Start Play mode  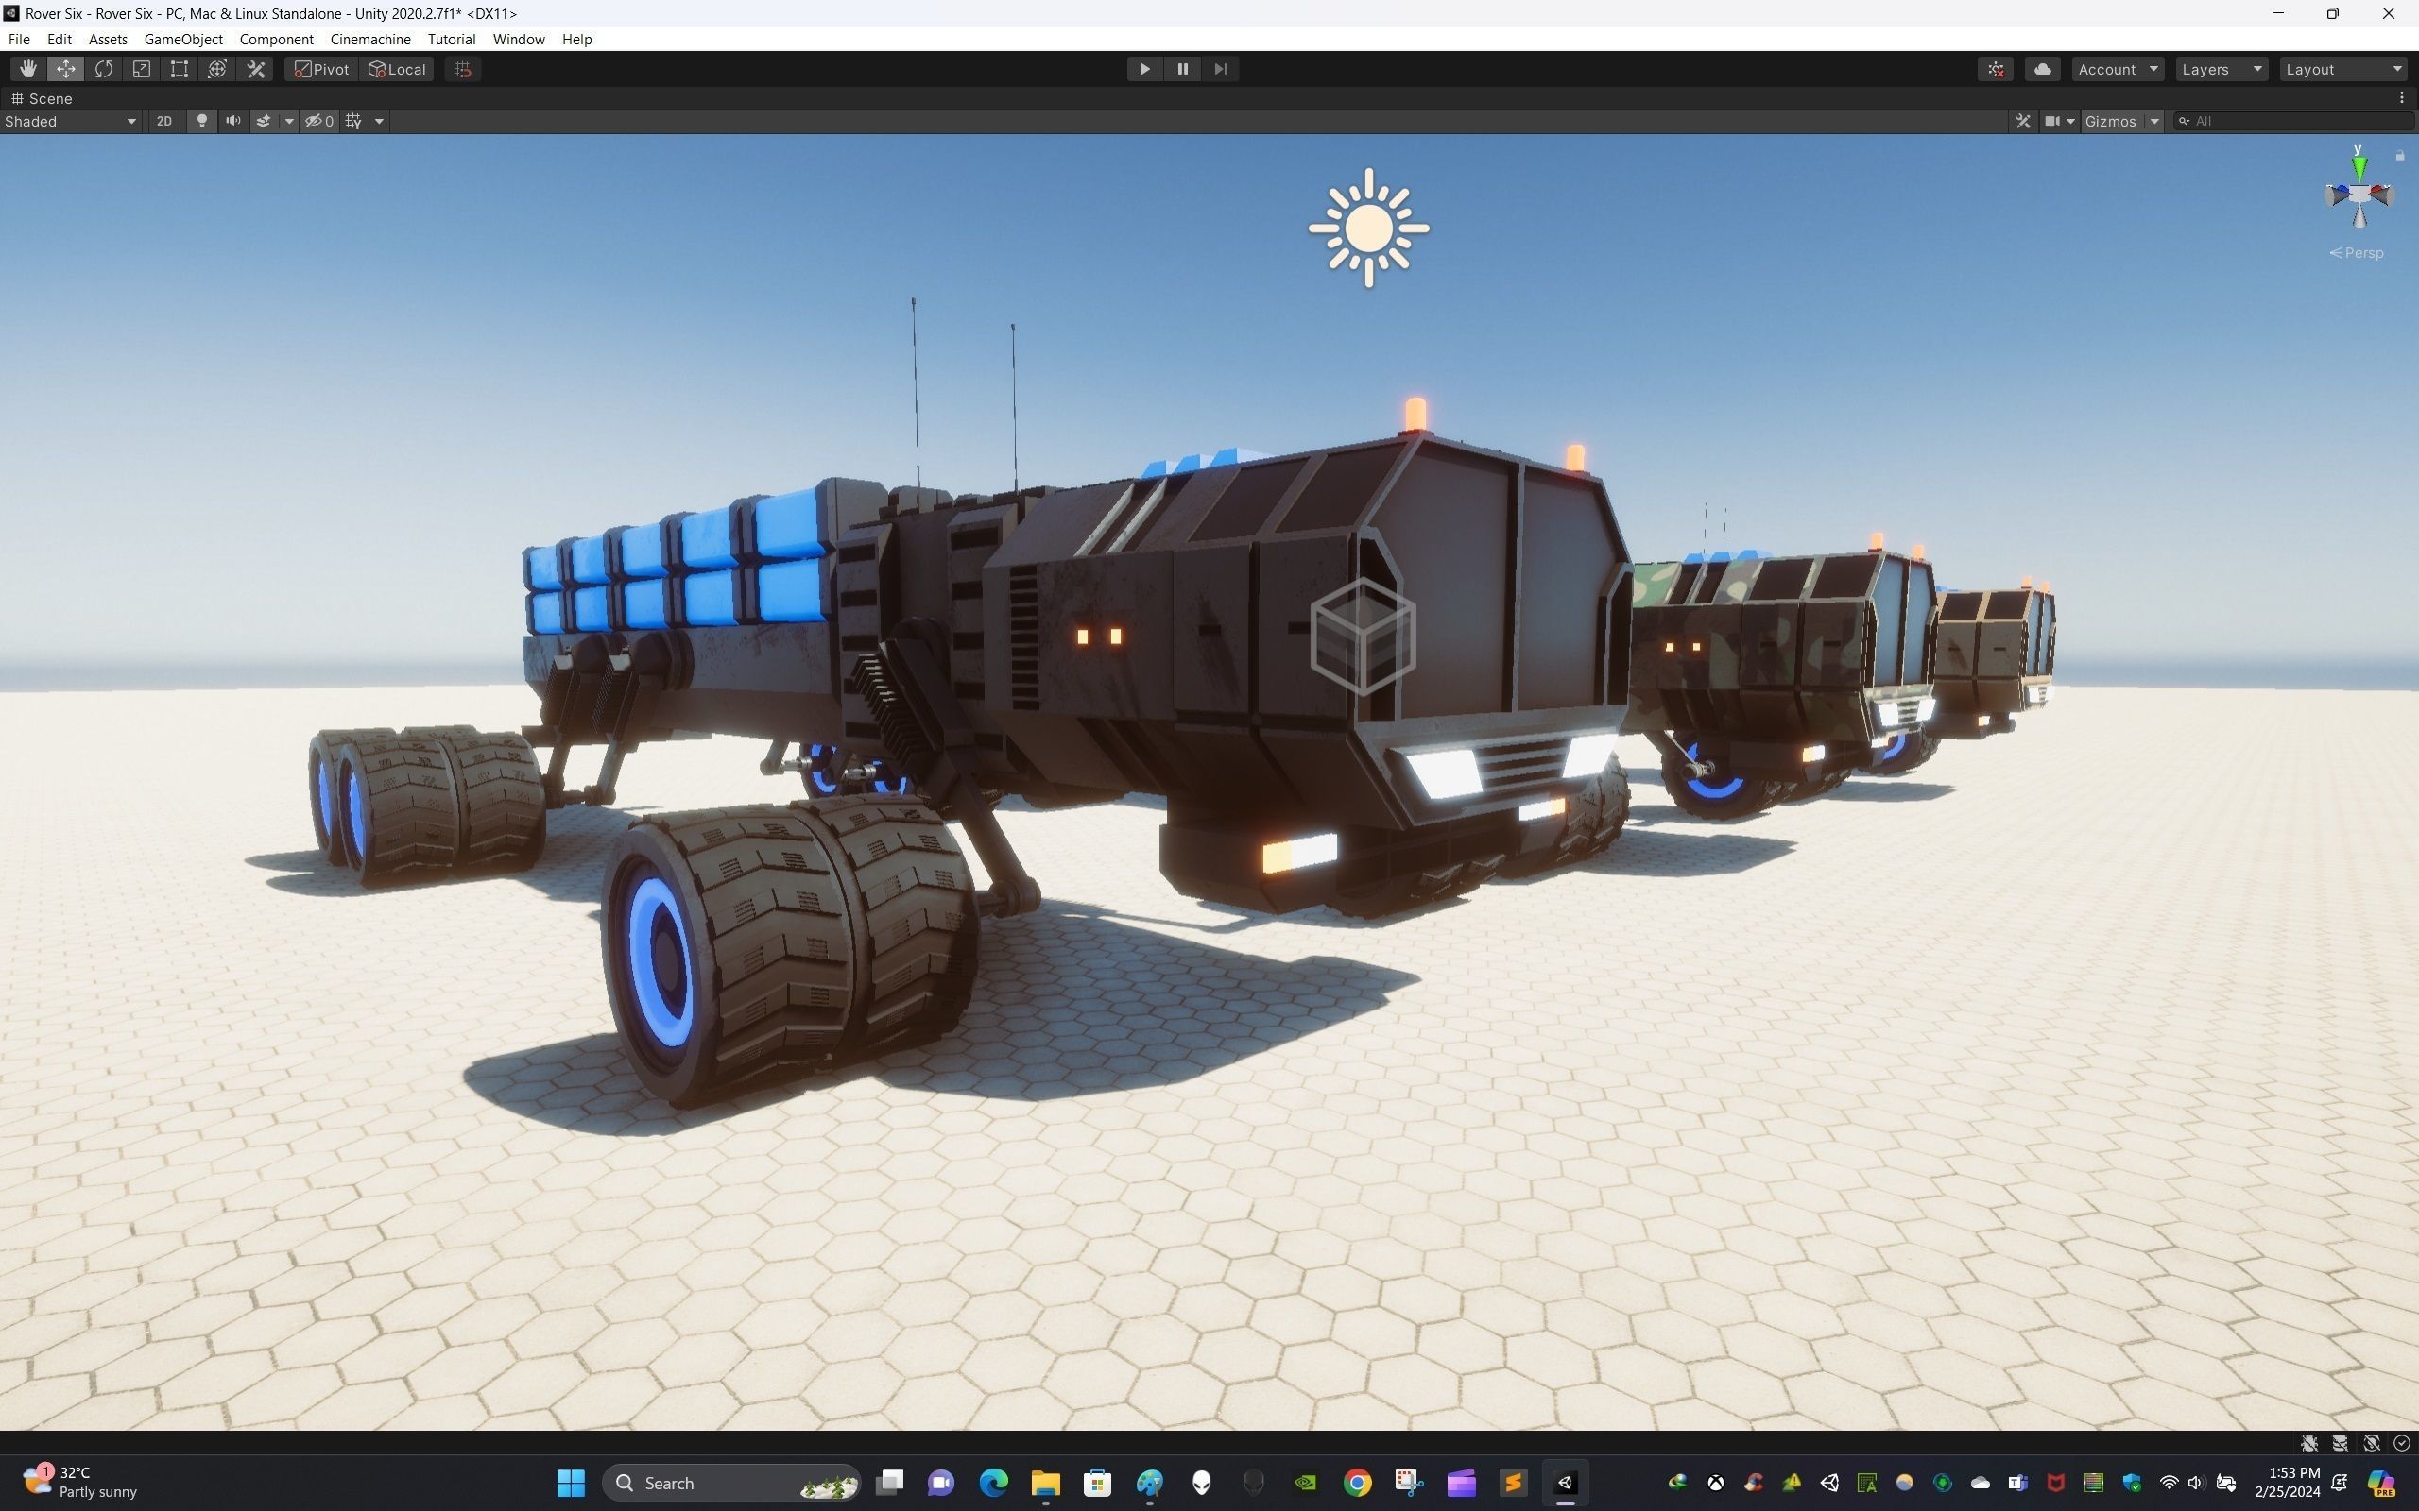pos(1144,69)
